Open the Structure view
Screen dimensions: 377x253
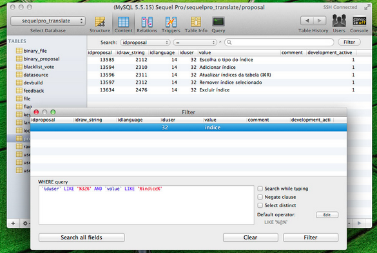(x=99, y=24)
